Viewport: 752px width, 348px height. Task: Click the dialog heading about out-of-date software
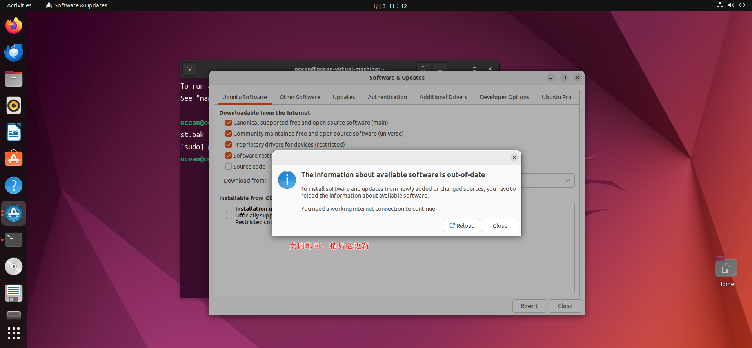coord(393,175)
